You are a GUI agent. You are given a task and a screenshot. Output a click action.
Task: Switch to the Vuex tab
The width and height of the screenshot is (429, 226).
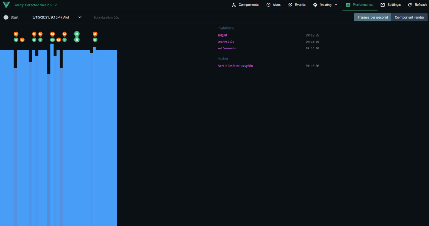(273, 5)
